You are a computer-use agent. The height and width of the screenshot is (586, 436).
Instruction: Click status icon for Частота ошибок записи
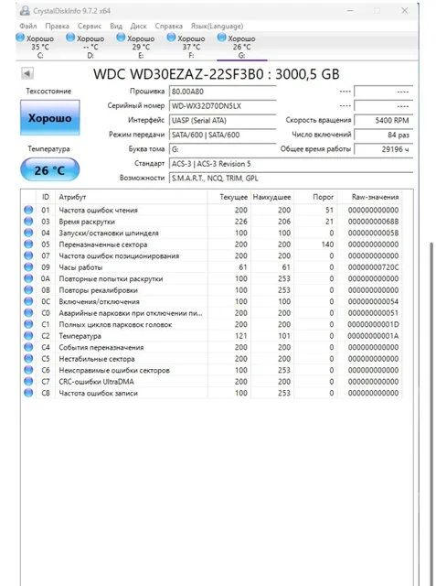(x=28, y=393)
